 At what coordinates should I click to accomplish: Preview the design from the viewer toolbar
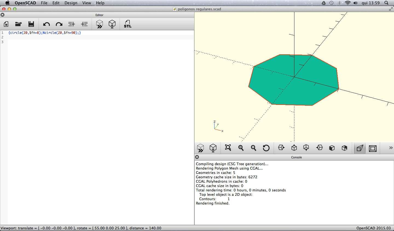200,148
